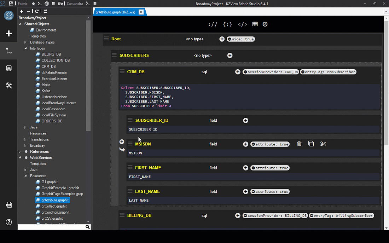Open grCollect.graphit file in tree

coord(54,206)
